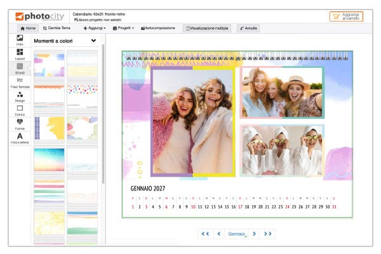Viewport: 381px width, 254px height.
Task: Open the Design elements tool
Action: pos(20,97)
